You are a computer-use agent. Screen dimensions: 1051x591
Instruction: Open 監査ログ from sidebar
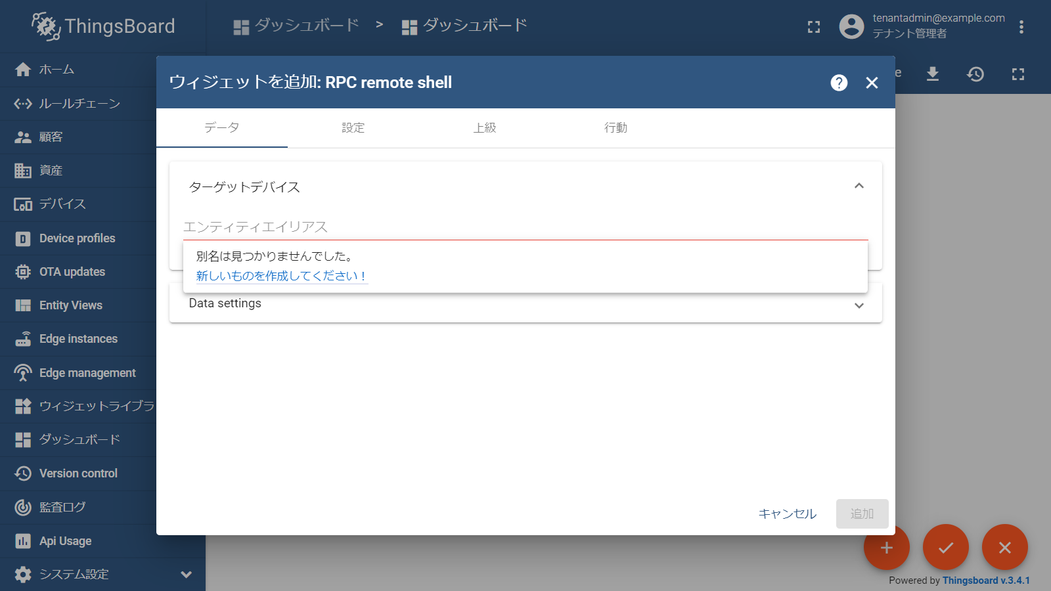click(62, 507)
